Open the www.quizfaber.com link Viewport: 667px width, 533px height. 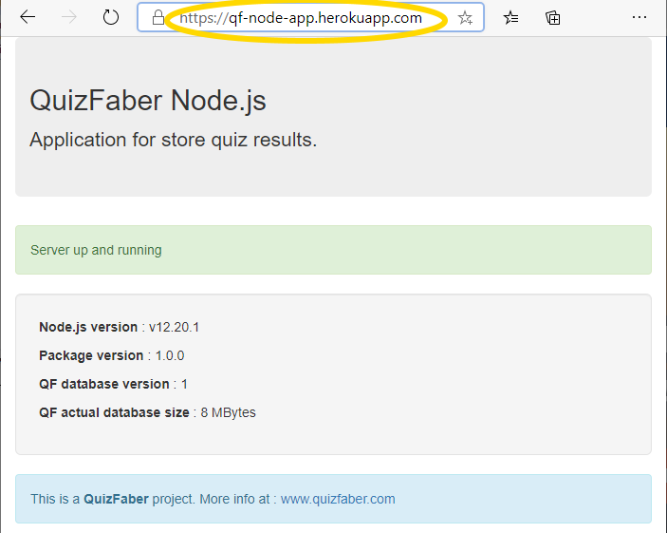tap(338, 499)
